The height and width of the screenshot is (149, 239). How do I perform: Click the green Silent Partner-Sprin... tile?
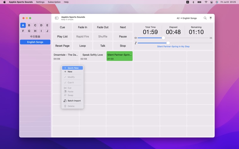pos(119,56)
